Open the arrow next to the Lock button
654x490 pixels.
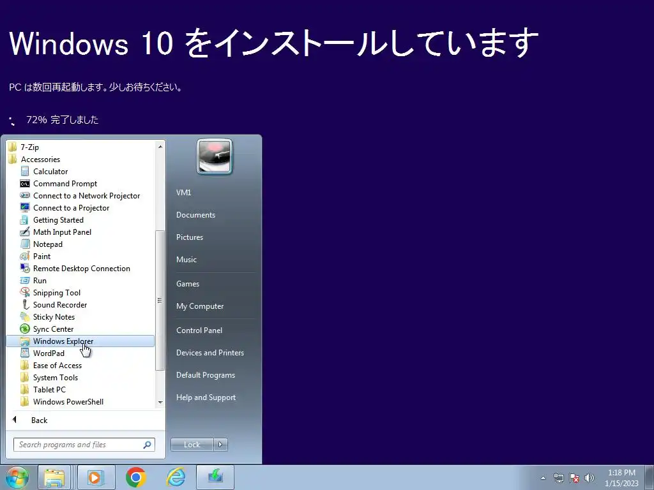[220, 445]
